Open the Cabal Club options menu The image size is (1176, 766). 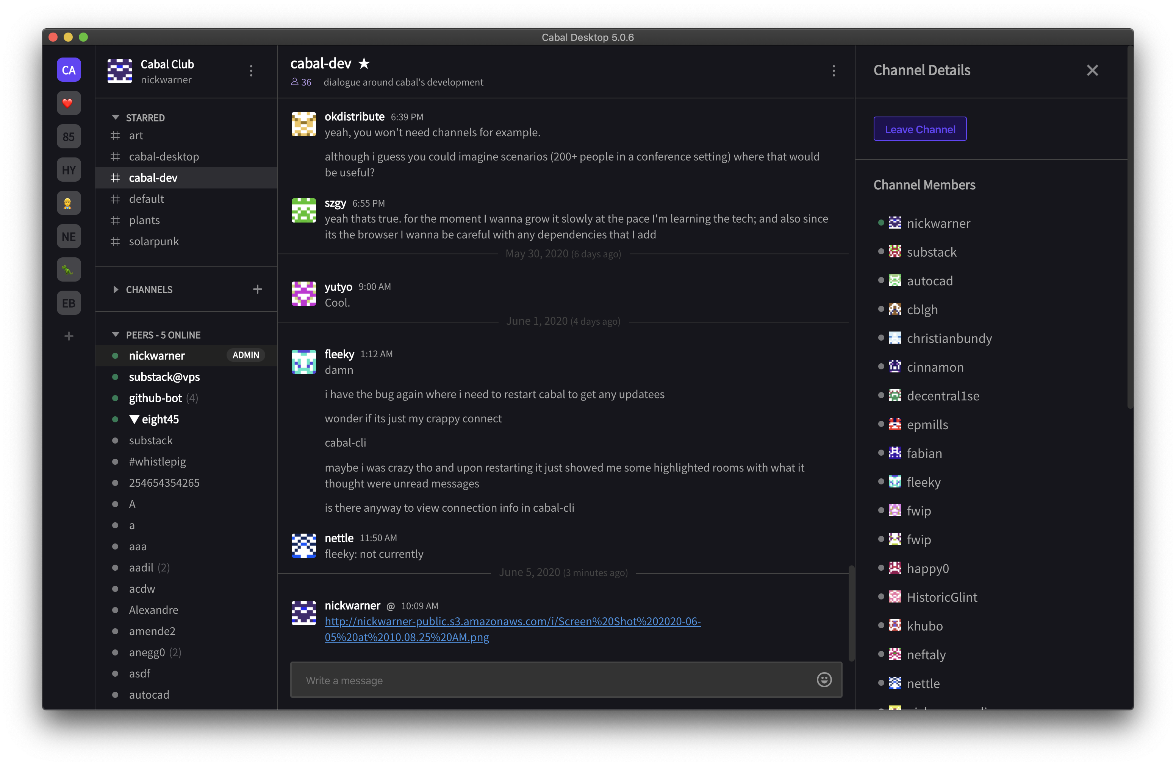[251, 71]
